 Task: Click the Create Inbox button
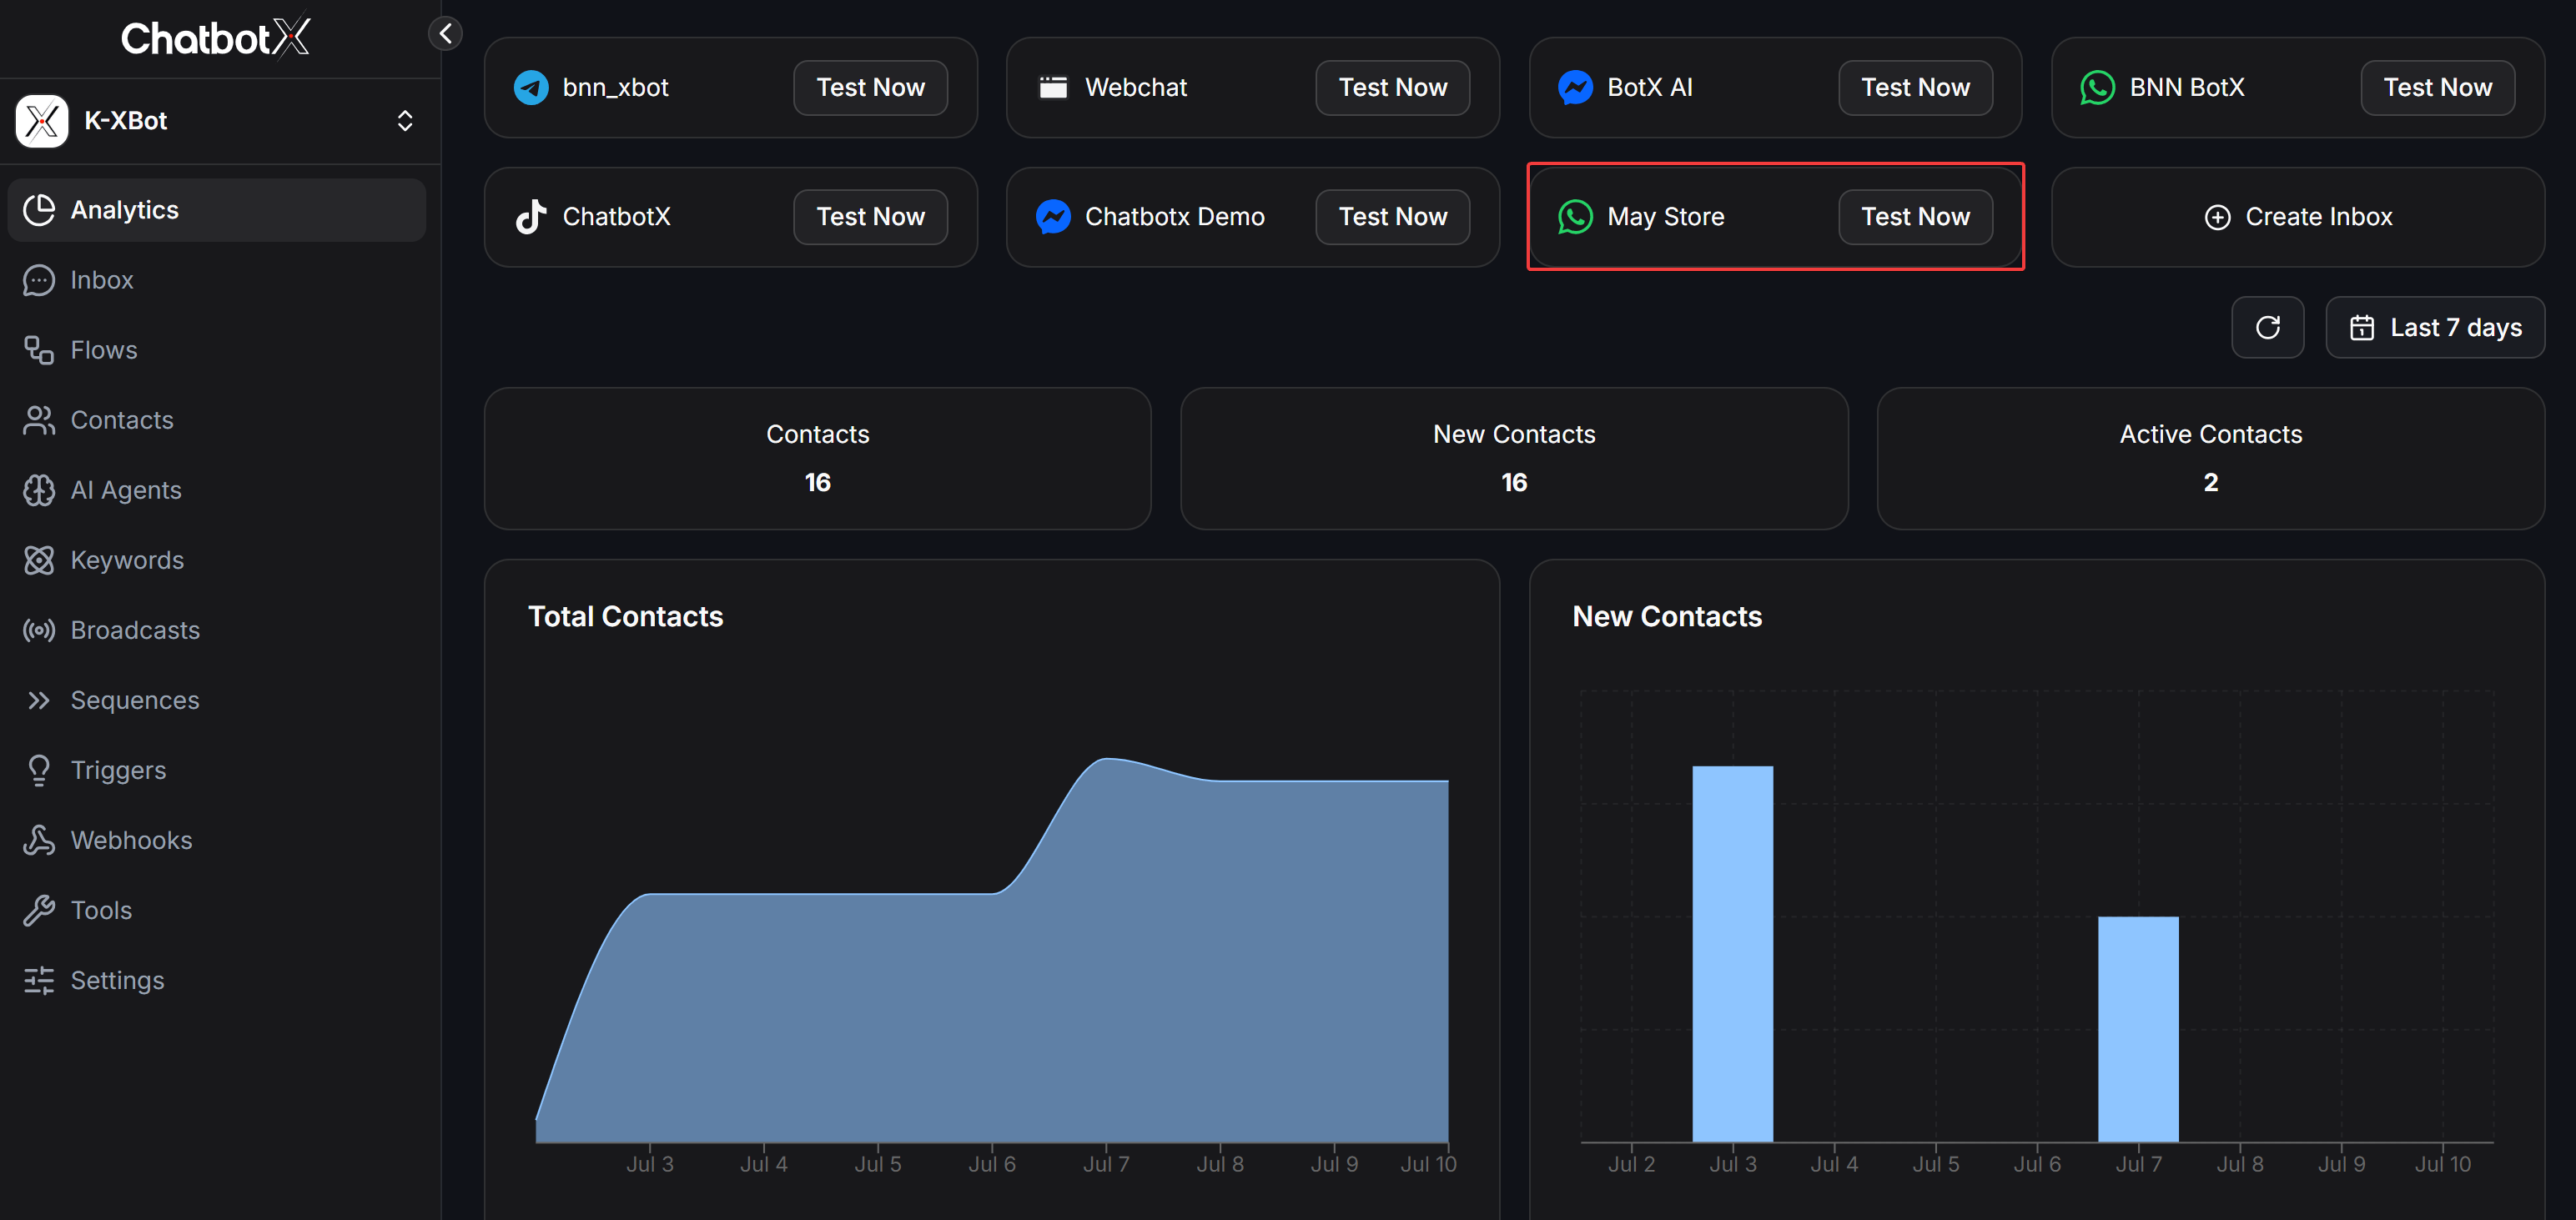2298,217
